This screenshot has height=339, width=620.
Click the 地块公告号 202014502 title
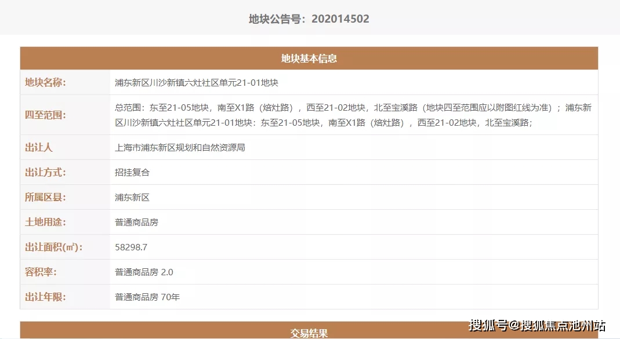(x=309, y=19)
